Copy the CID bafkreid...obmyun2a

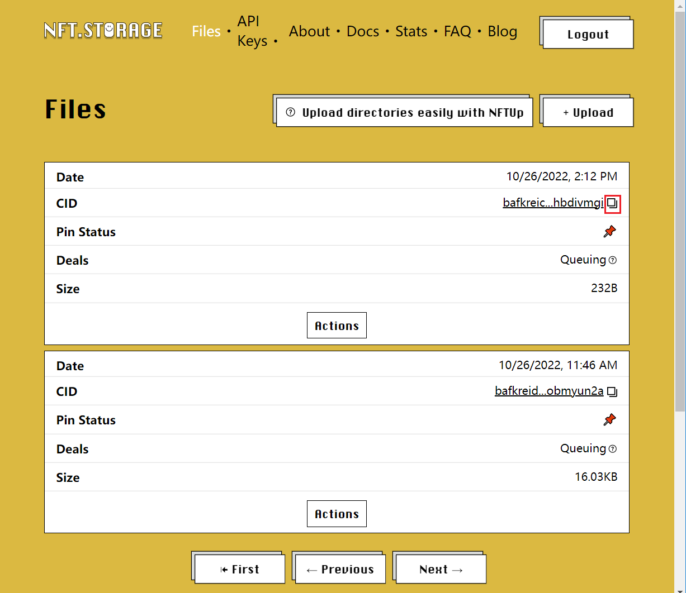point(612,392)
